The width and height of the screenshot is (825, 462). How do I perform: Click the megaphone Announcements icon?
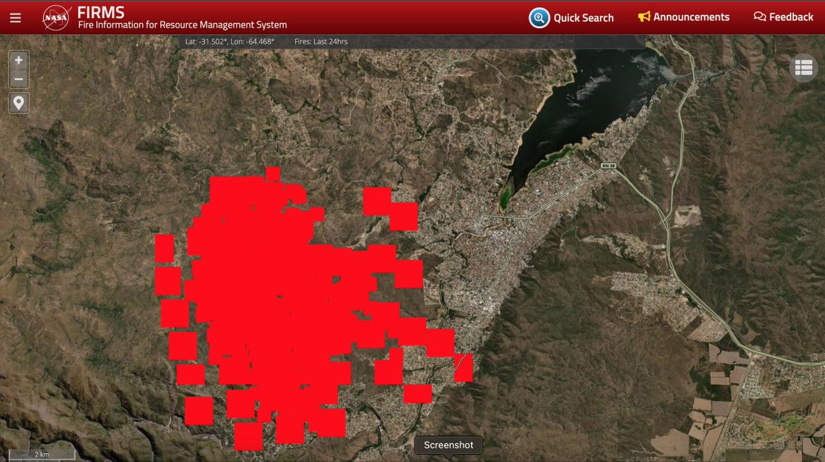(644, 16)
